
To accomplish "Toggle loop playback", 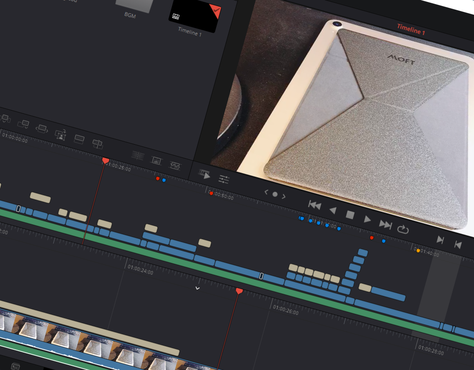I will (403, 230).
